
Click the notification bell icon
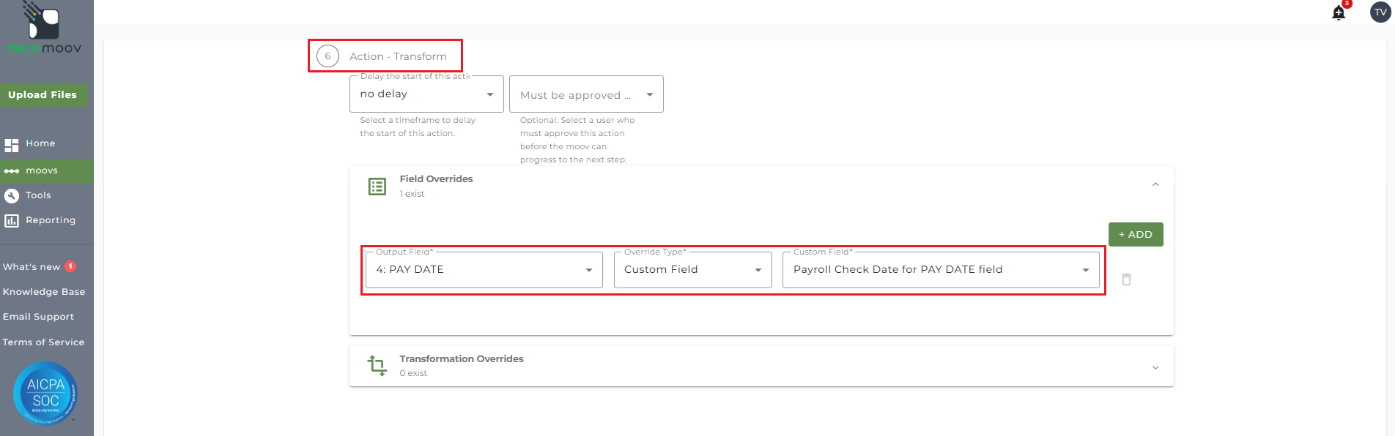1339,13
